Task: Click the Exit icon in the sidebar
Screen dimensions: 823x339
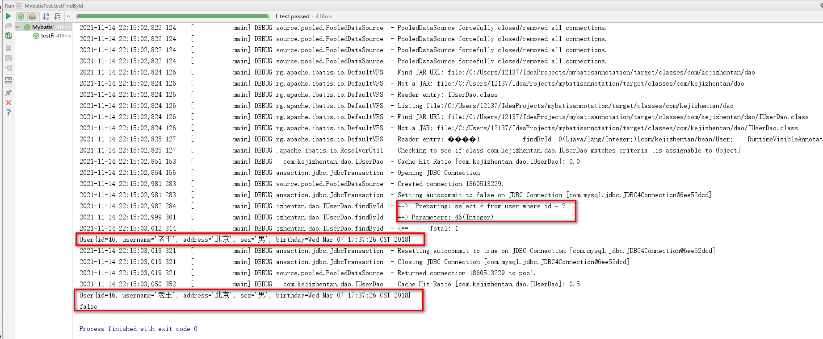Action: click(x=8, y=68)
